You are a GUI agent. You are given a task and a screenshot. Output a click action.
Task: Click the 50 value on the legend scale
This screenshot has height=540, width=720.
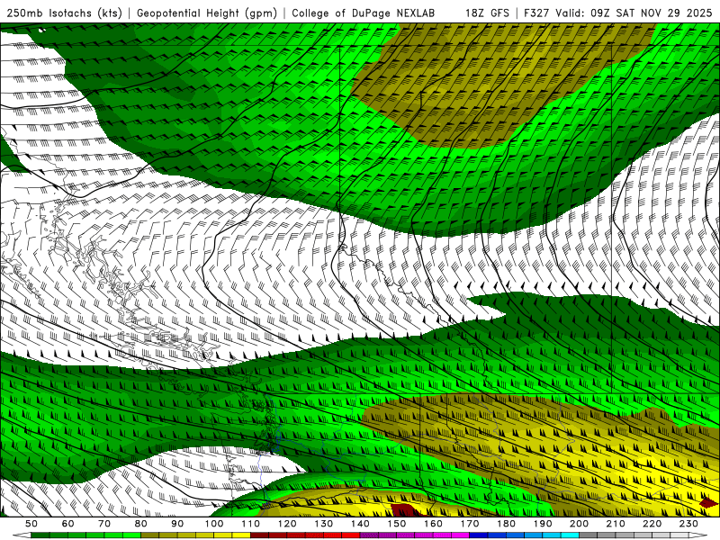[x=31, y=524]
